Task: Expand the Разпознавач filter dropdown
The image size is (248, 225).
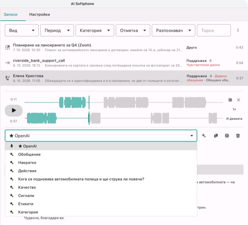Action: [x=174, y=30]
